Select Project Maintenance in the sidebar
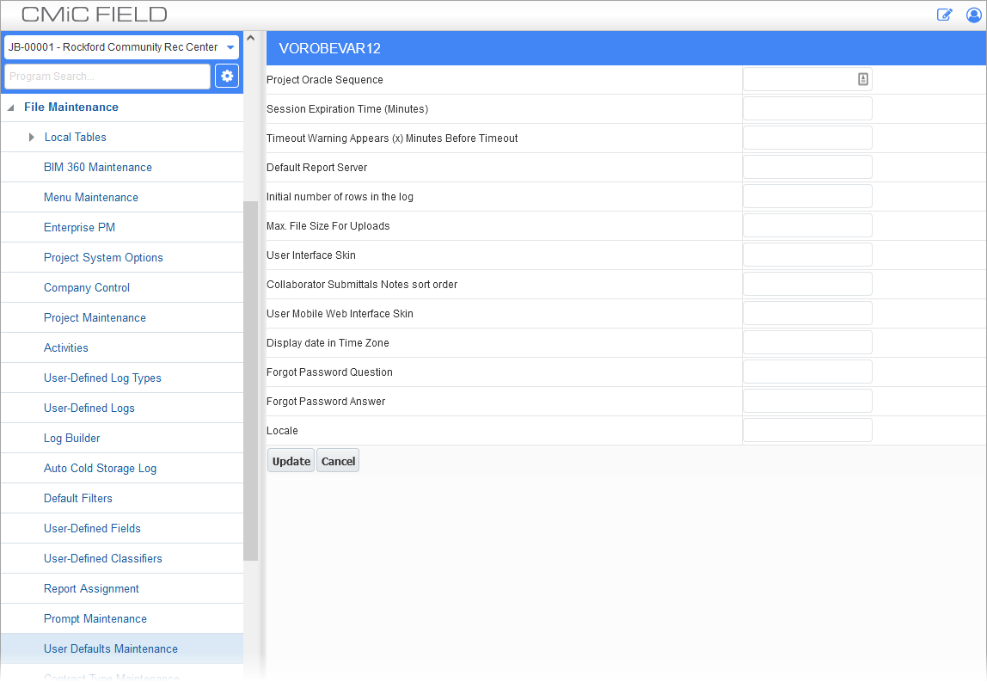 point(95,317)
